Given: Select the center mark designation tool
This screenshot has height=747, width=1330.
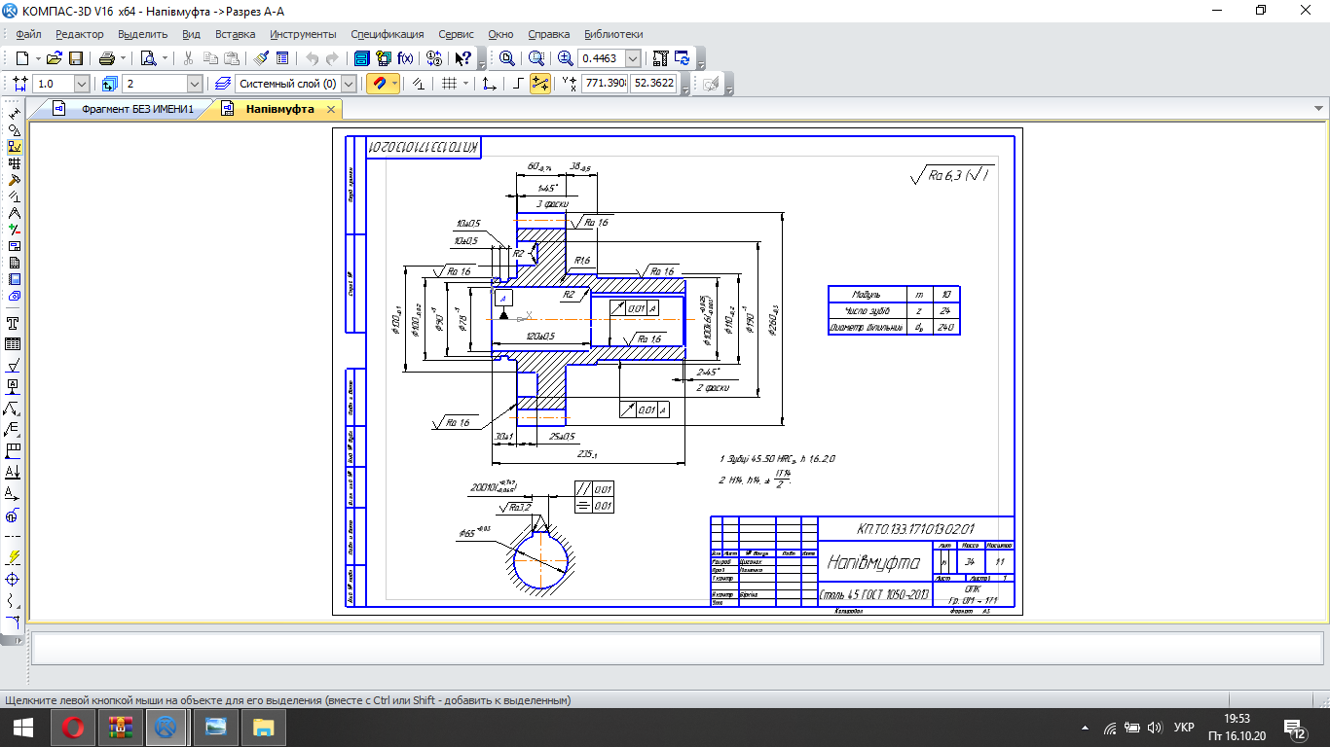Looking at the screenshot, I should [x=14, y=578].
